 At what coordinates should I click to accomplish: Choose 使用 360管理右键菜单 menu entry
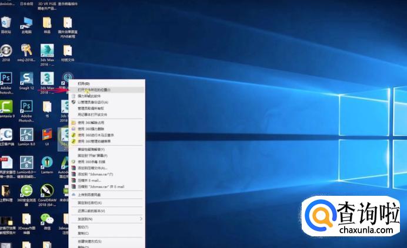coord(106,141)
